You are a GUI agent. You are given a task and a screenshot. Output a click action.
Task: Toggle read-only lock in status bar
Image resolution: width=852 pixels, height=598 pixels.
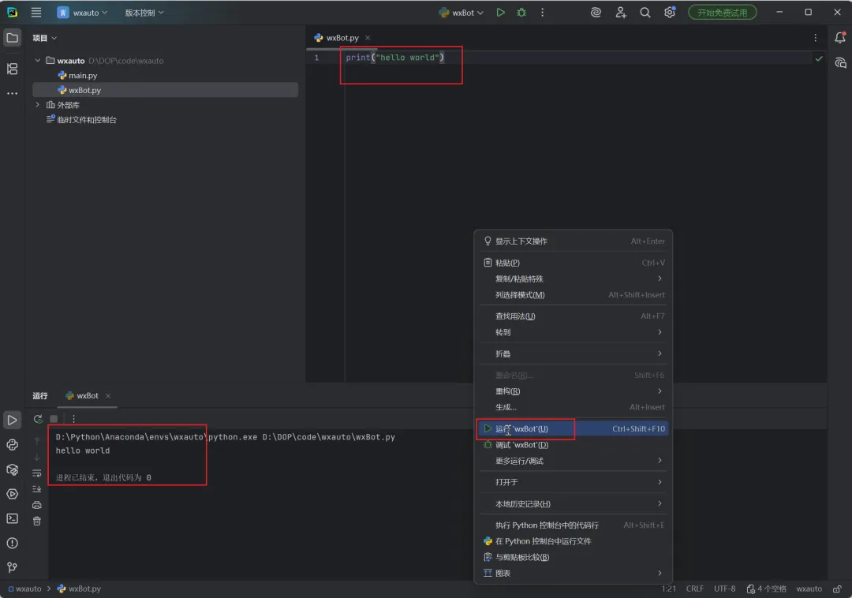837,589
